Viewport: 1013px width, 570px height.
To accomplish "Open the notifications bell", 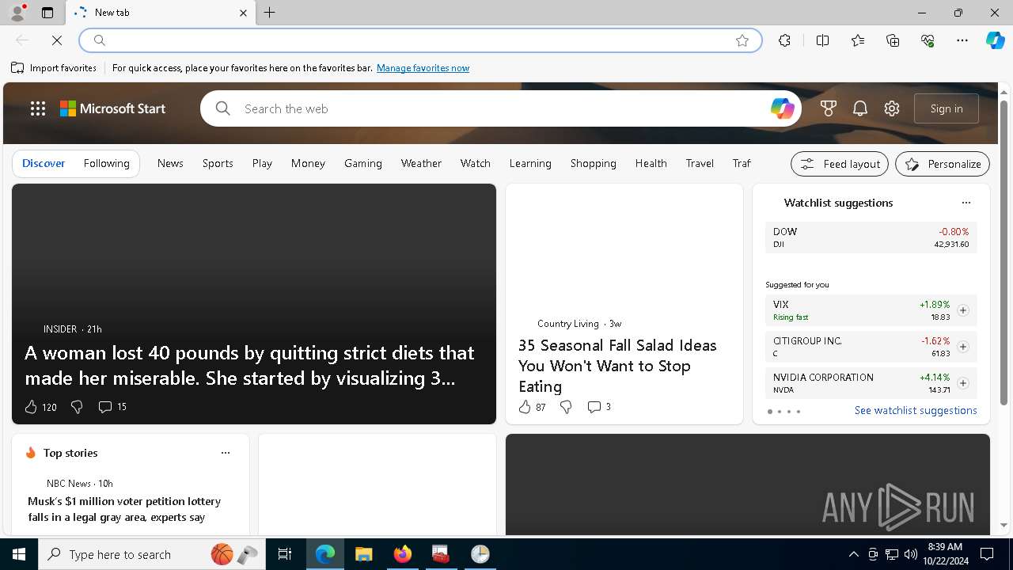I will click(x=860, y=108).
